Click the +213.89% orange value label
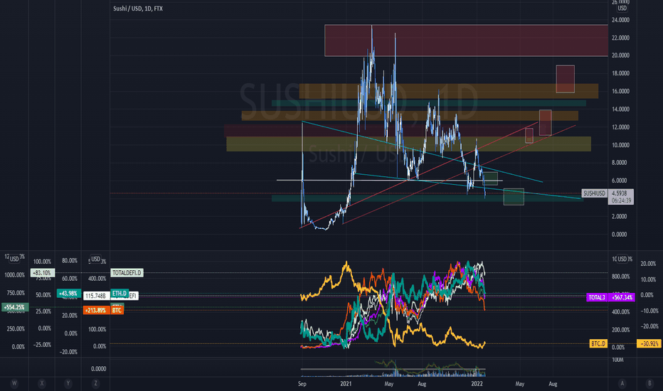This screenshot has height=391, width=663. pyautogui.click(x=95, y=310)
